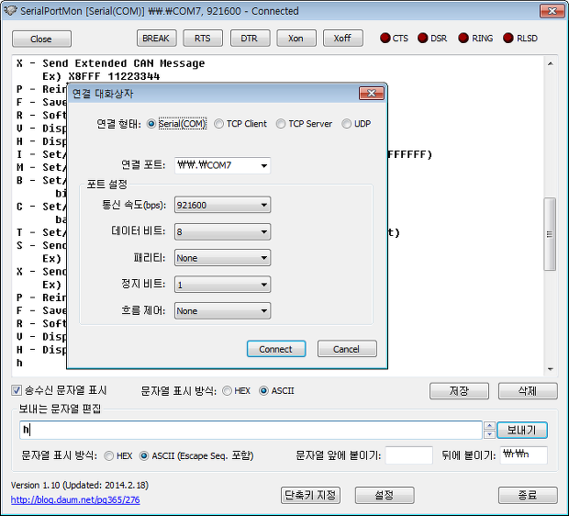The height and width of the screenshot is (516, 569).
Task: Close the SerialPortMon main window
Action: pyautogui.click(x=552, y=11)
